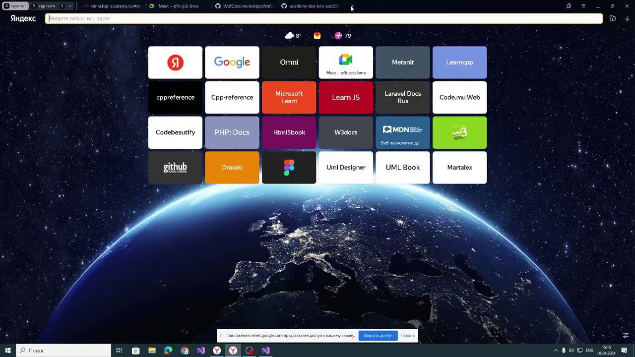Open the Martalex tile
Viewport: 635px width, 357px height.
coord(459,168)
